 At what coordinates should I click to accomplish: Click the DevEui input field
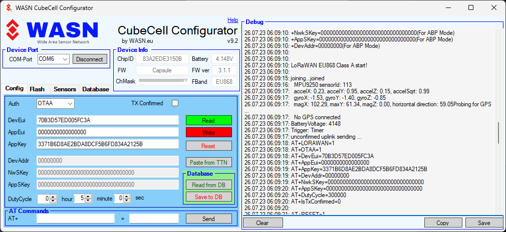(108, 121)
